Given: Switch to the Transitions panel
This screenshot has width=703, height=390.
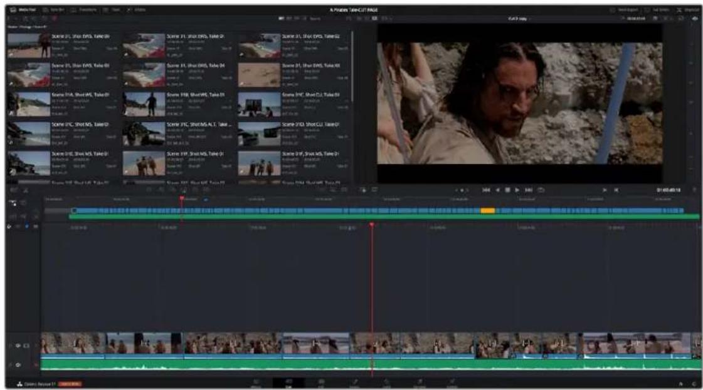Looking at the screenshot, I should pyautogui.click(x=84, y=9).
